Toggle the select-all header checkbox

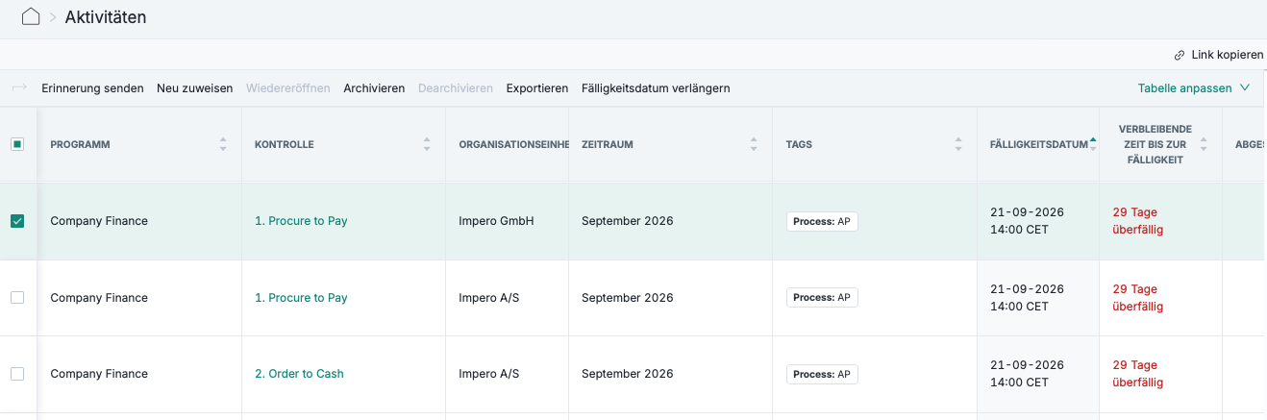17,144
